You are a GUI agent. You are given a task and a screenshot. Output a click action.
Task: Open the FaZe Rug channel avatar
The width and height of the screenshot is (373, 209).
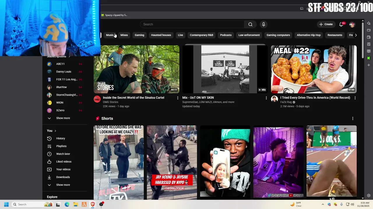[275, 99]
